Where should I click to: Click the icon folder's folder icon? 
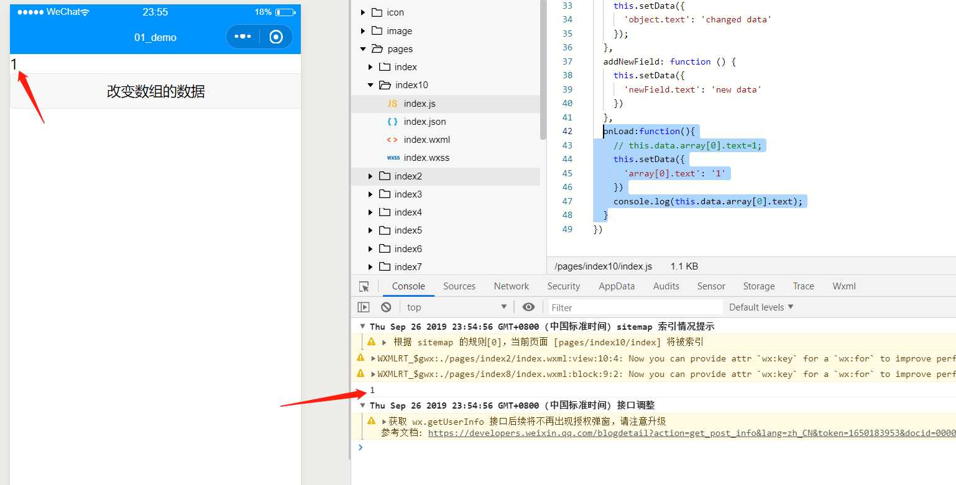(x=377, y=12)
